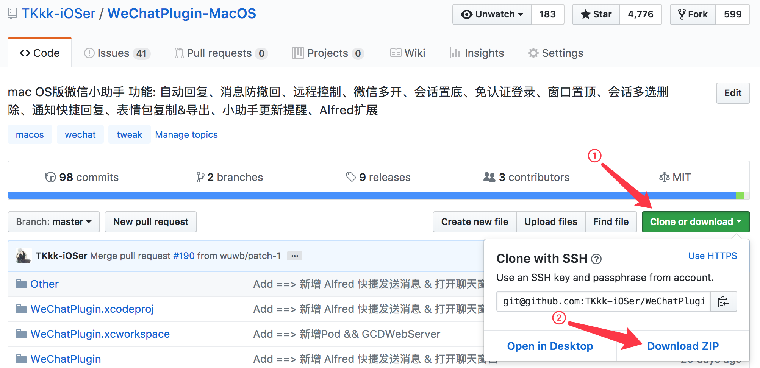The height and width of the screenshot is (368, 760).
Task: View the MIT license
Action: (x=675, y=177)
